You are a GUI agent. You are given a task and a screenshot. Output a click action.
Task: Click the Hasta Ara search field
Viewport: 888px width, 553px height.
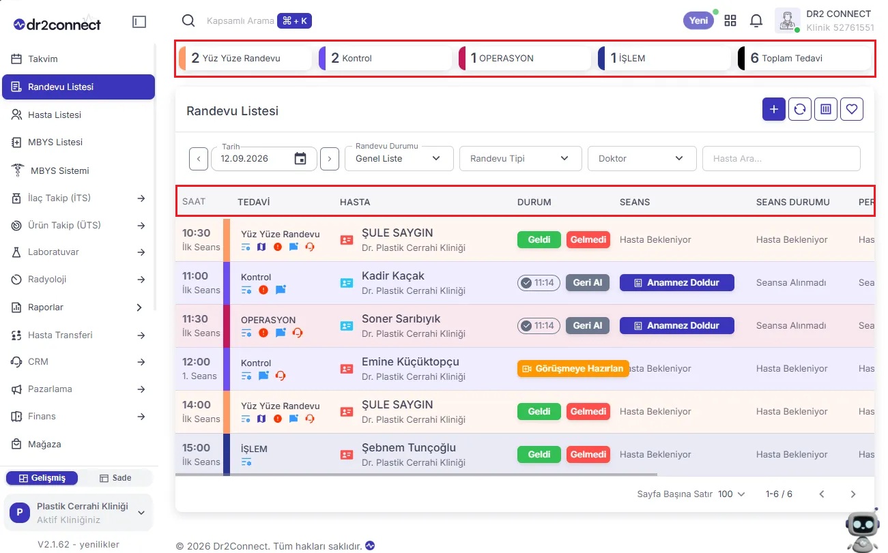point(782,158)
